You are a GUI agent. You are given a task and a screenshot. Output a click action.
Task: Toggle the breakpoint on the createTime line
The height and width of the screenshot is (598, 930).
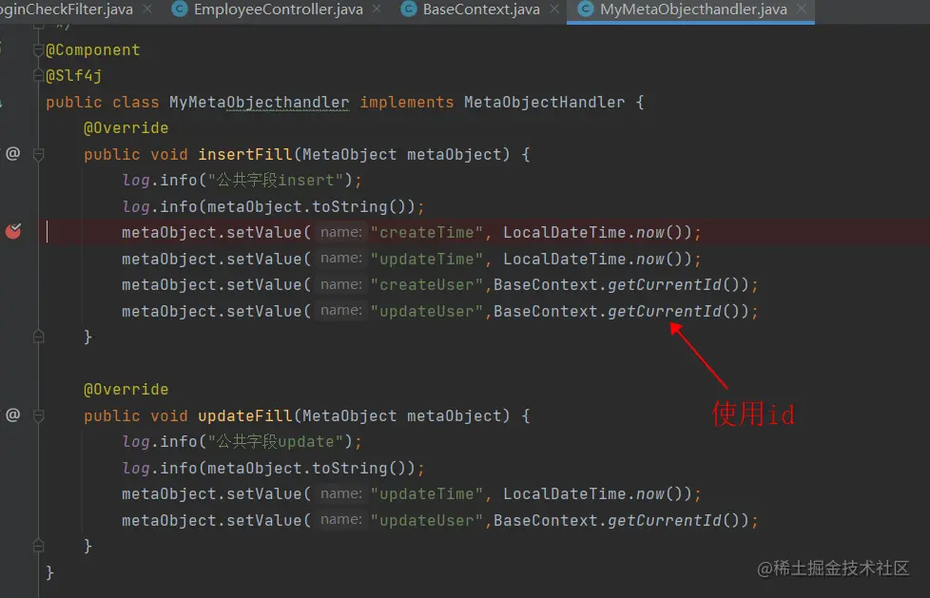(13, 230)
